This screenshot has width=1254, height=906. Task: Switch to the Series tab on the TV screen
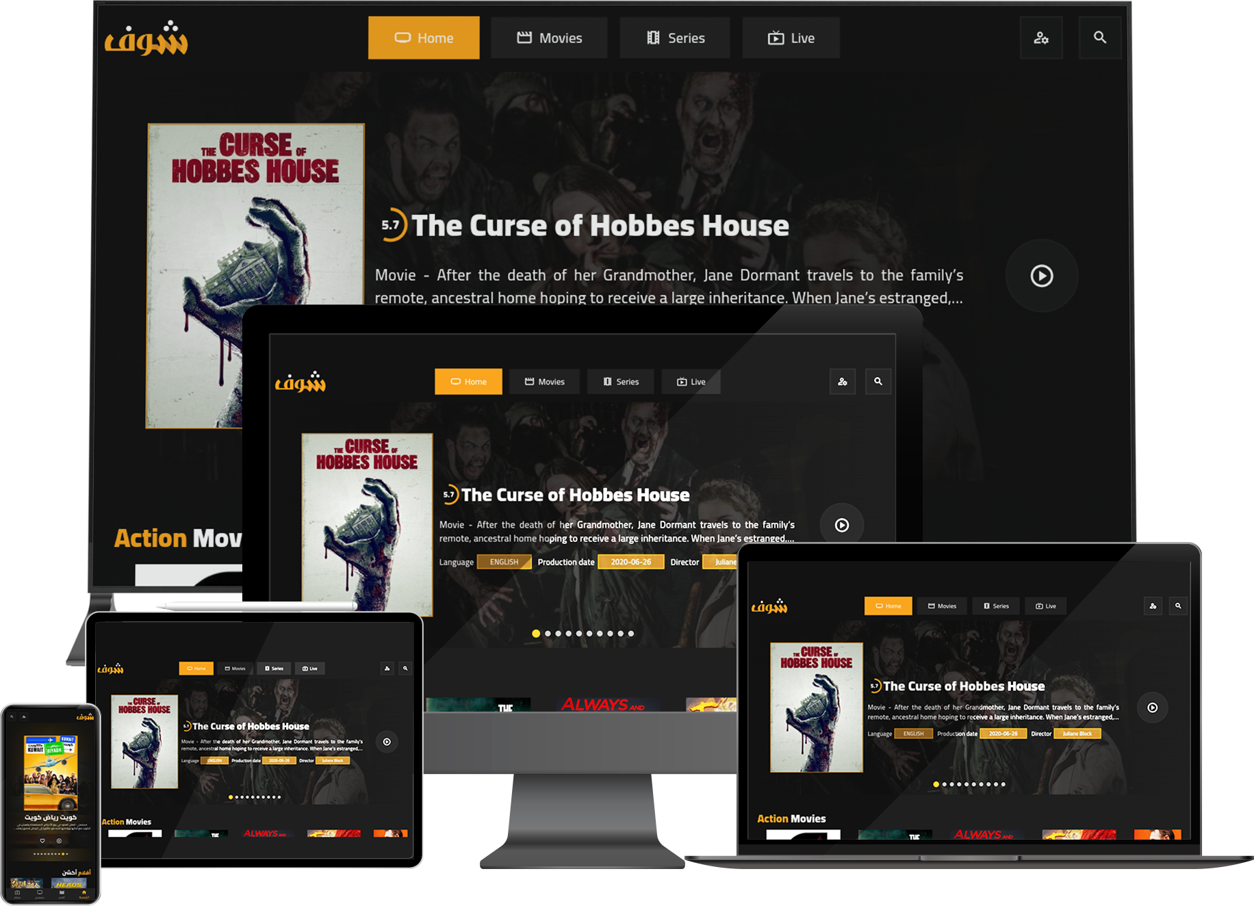click(x=675, y=38)
